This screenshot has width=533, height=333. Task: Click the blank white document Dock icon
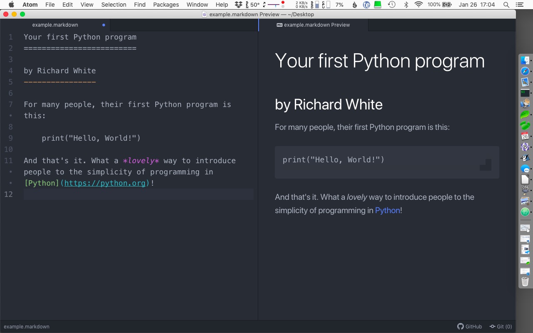pos(525,179)
